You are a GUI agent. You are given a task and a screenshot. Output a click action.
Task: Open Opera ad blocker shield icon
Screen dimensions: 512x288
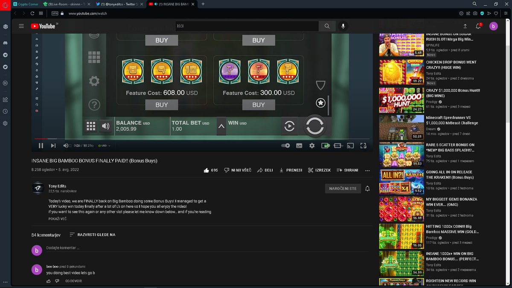point(482,13)
